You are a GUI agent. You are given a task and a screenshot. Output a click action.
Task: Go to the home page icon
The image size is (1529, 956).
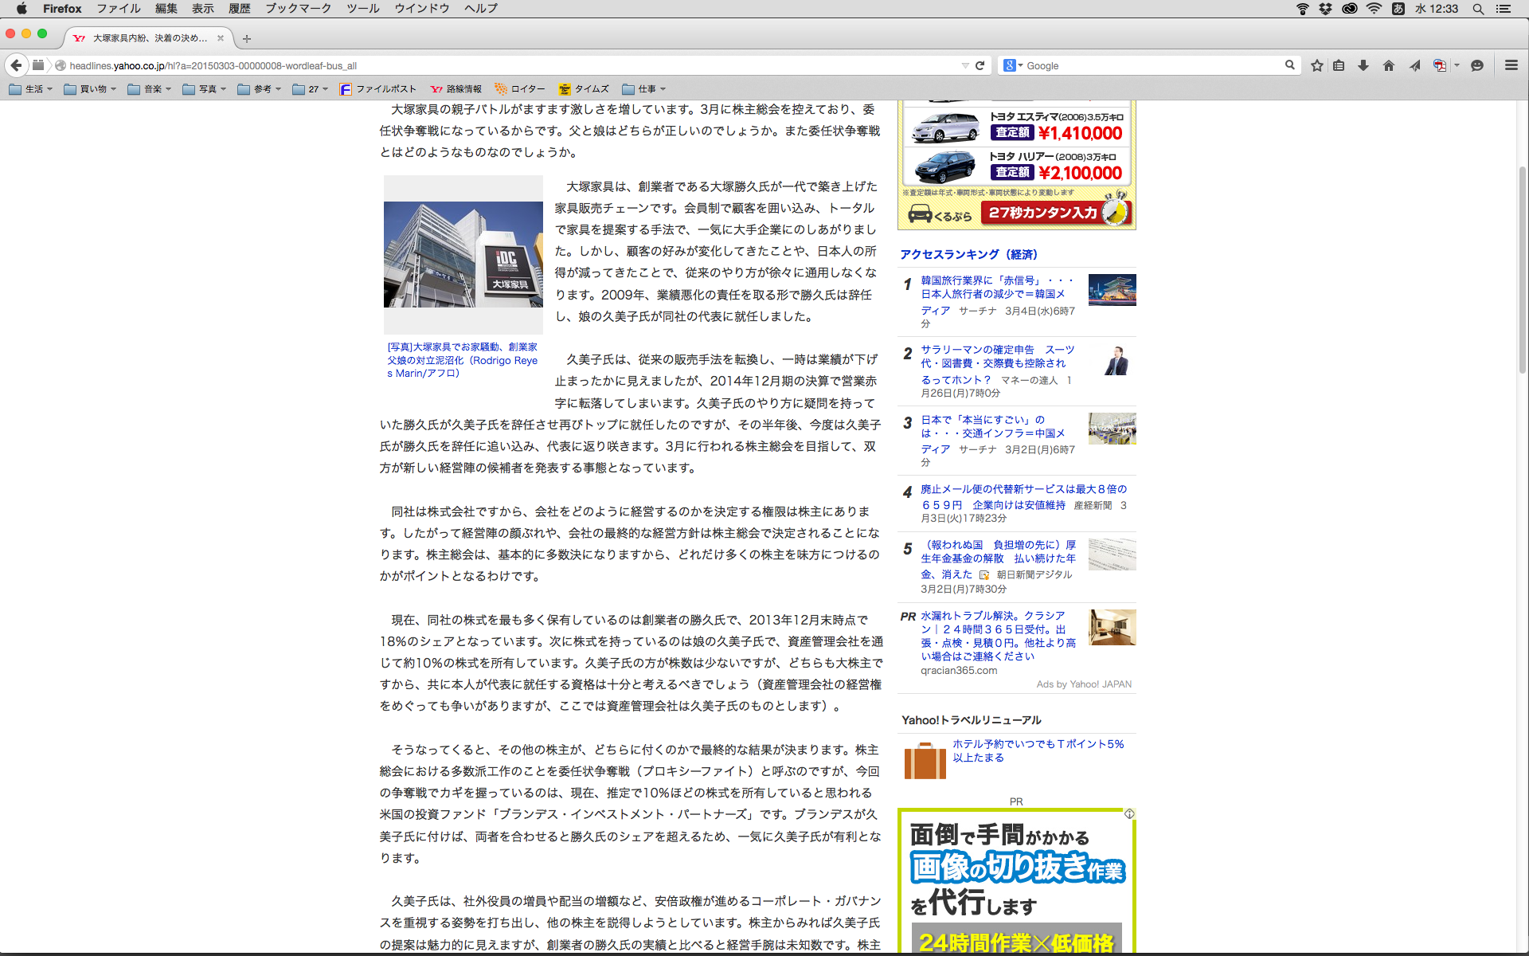(x=1389, y=65)
